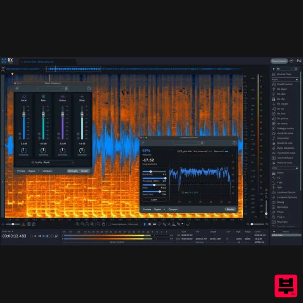
Task: Click the Learn button in Loudness Optimize
Action: pyautogui.click(x=153, y=199)
